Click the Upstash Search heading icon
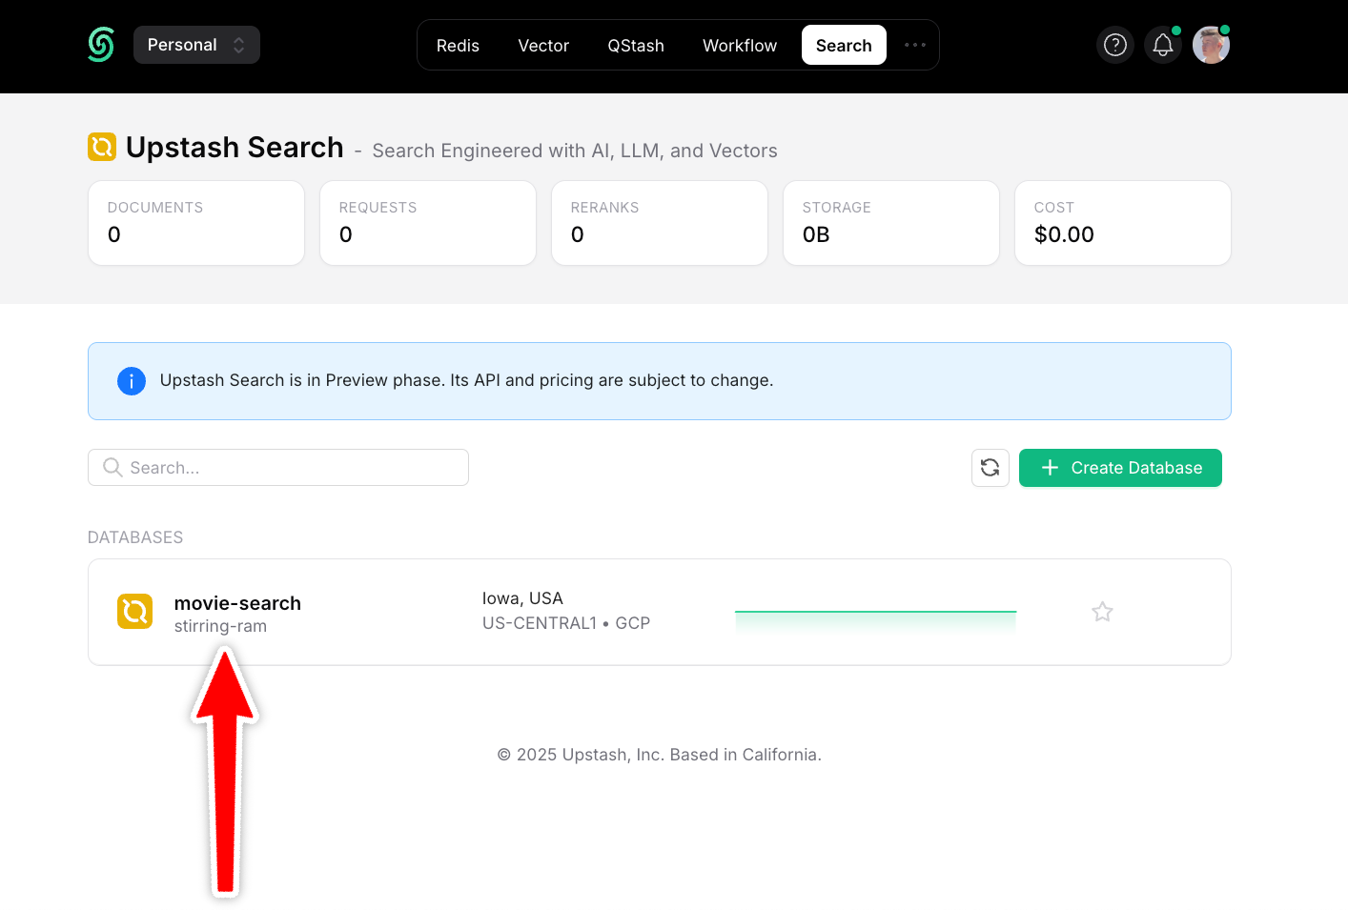Viewport: 1348px width, 910px height. (x=102, y=147)
